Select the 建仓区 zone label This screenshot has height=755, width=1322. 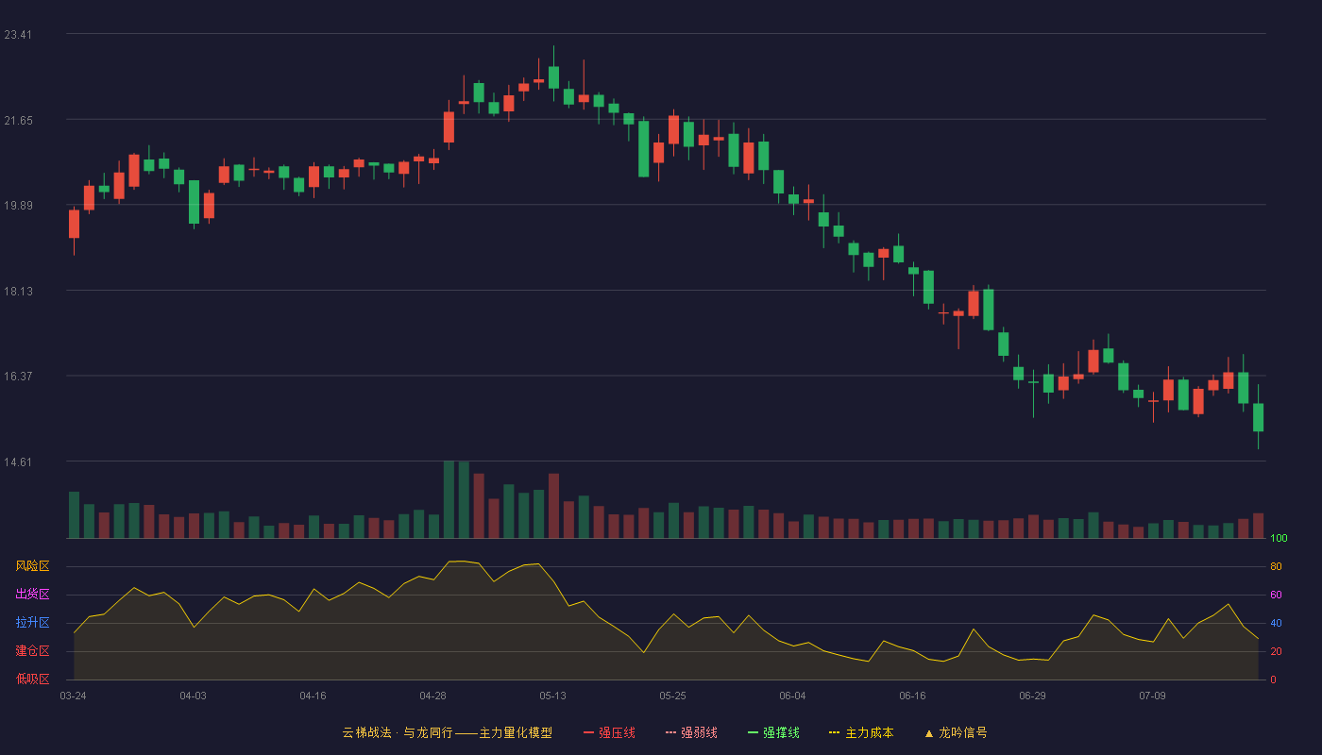click(32, 651)
